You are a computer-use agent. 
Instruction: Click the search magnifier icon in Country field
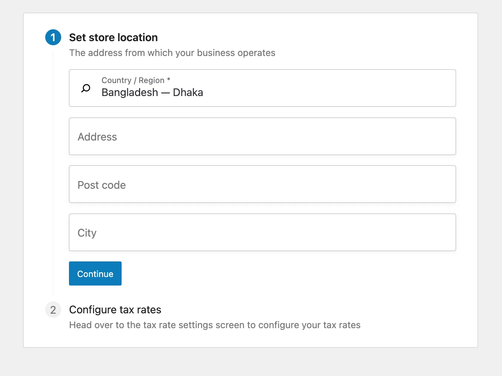tap(86, 88)
